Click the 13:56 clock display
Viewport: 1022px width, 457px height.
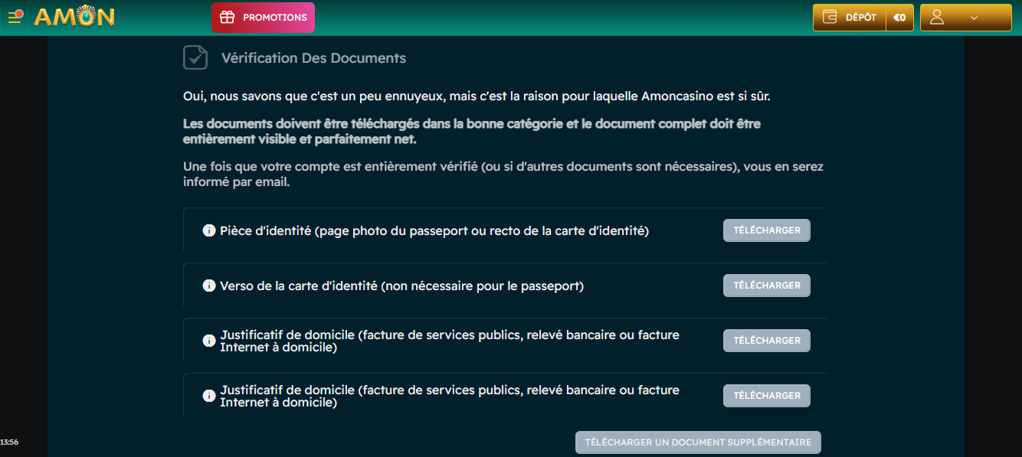pyautogui.click(x=9, y=442)
